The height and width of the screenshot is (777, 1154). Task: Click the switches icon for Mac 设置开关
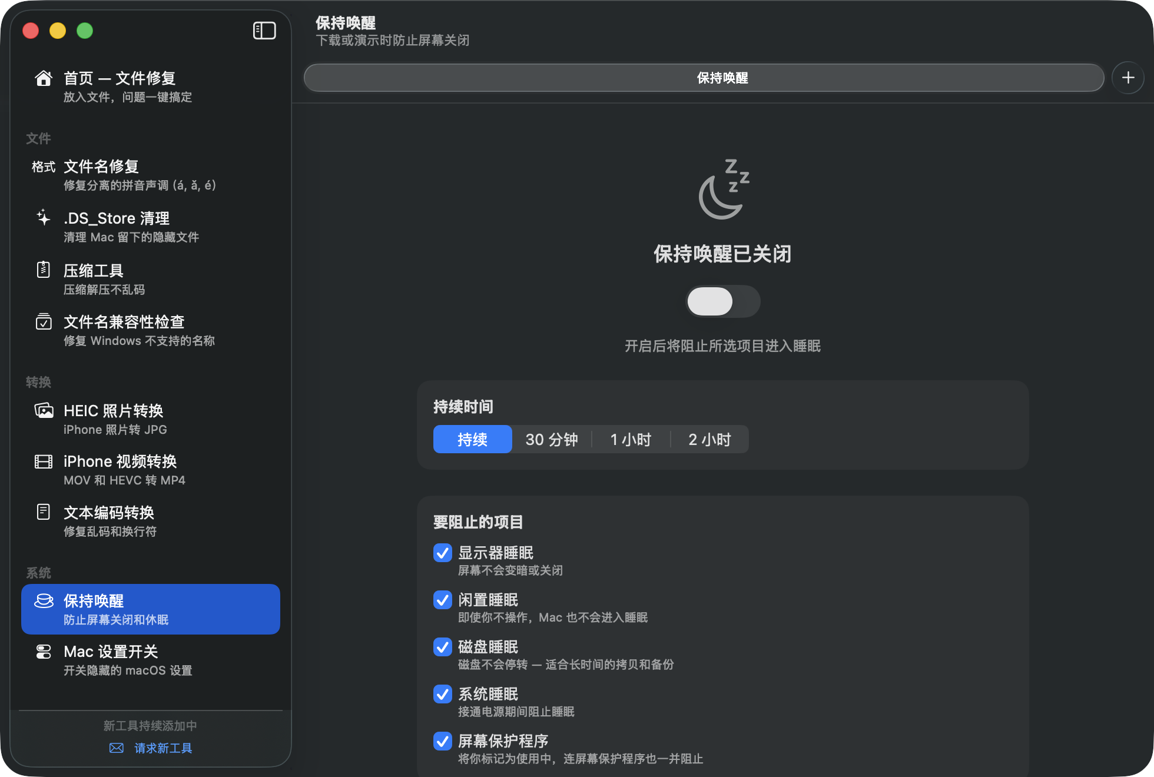coord(44,652)
